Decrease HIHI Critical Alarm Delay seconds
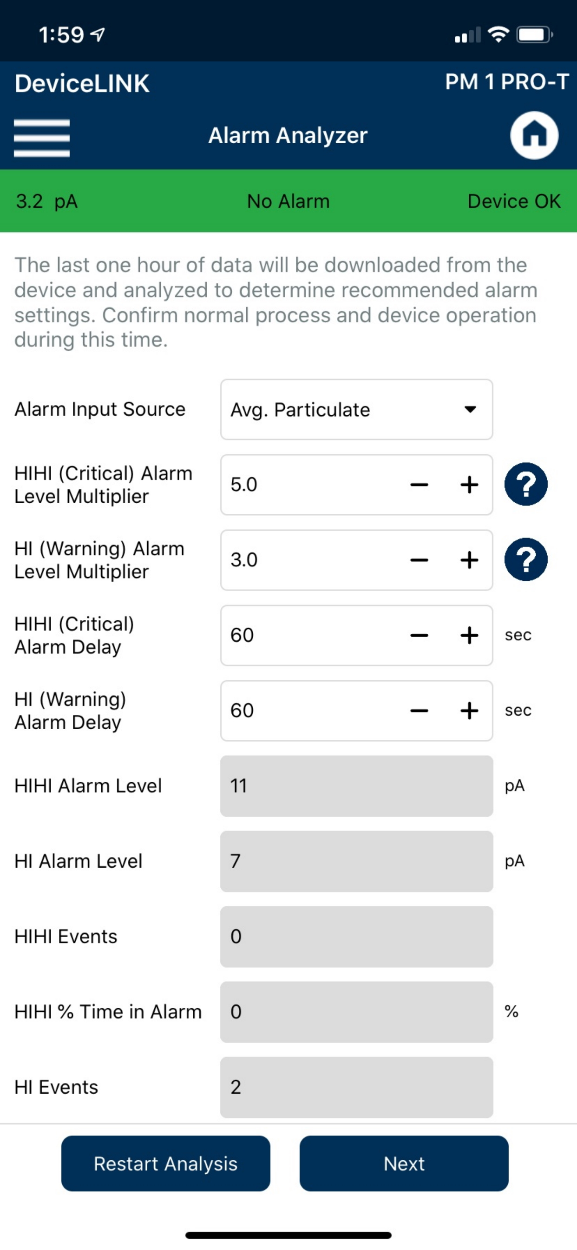The image size is (577, 1250). coord(419,635)
